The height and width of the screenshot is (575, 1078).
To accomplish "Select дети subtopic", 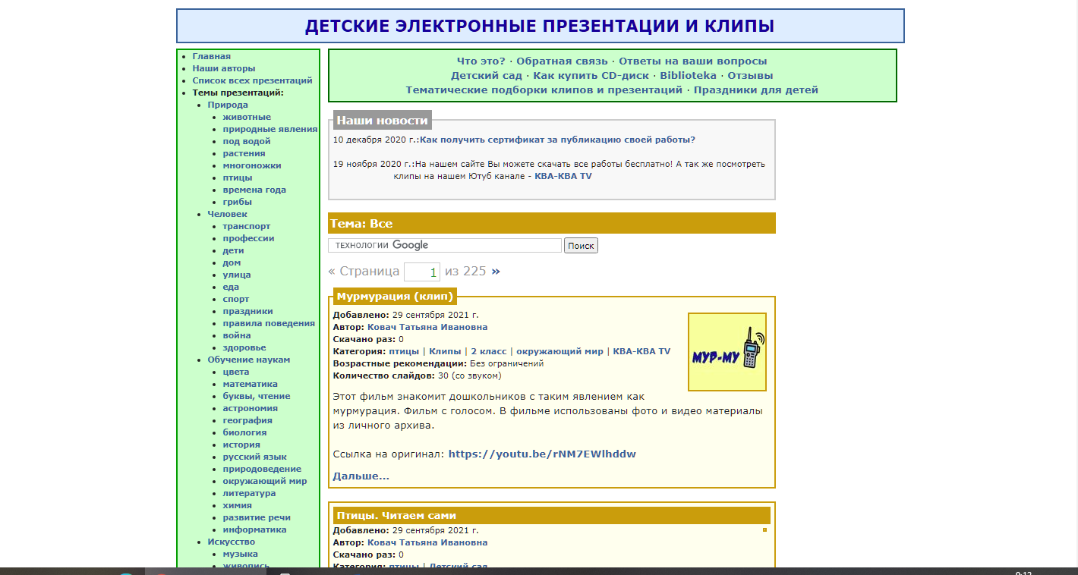I will coord(234,250).
